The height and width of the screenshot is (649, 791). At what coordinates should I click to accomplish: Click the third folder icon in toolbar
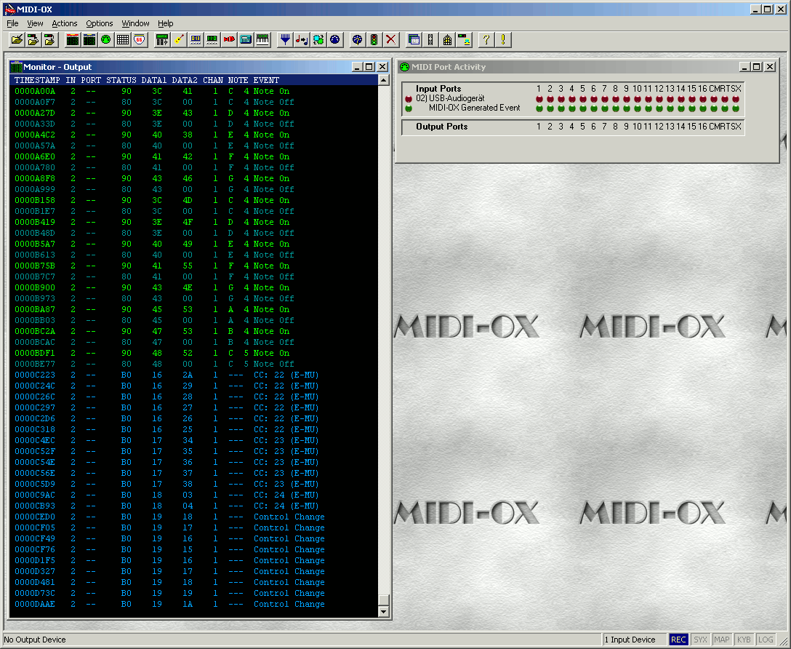(50, 40)
